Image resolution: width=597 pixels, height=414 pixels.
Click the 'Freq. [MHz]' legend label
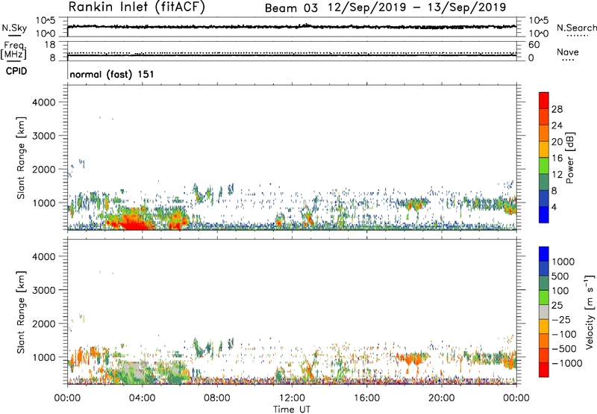[13, 50]
